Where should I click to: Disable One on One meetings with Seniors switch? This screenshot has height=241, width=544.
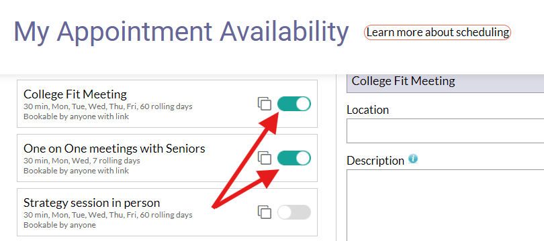[x=294, y=158]
